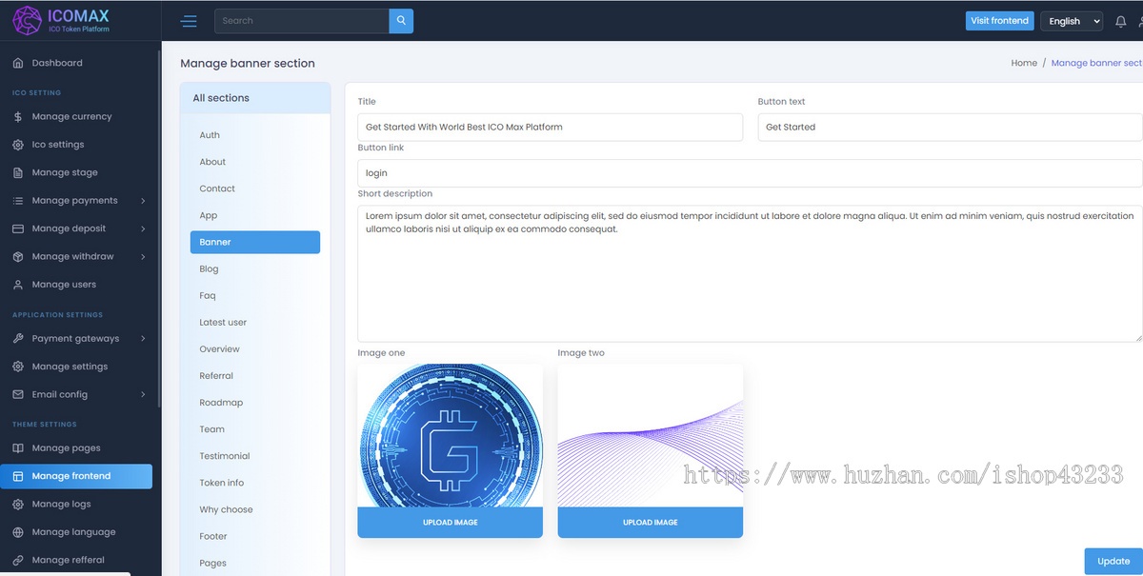
Task: Click the Dashboard home icon
Action: click(18, 63)
